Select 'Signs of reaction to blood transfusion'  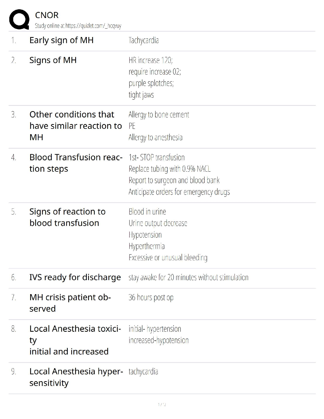(67, 217)
